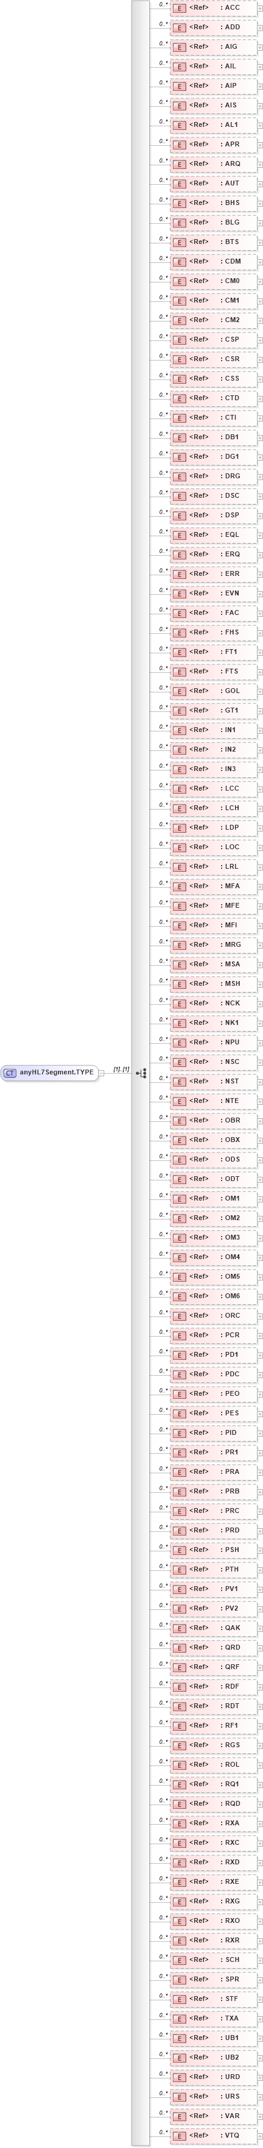Viewport: 263px width, 2148px height.
Task: Select the ': RXG' reference label
Action: [x=230, y=1901]
